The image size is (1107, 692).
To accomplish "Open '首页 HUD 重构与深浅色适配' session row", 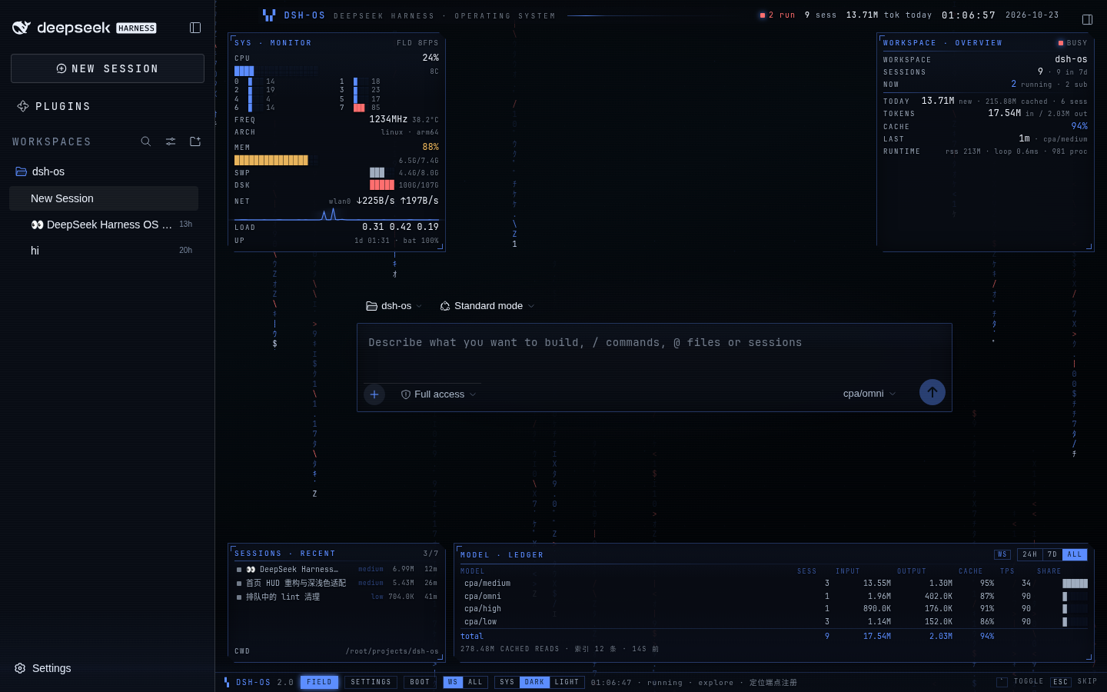I will click(337, 583).
